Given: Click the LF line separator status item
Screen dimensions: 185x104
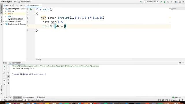Looking at the screenshot, I should click(163, 100).
